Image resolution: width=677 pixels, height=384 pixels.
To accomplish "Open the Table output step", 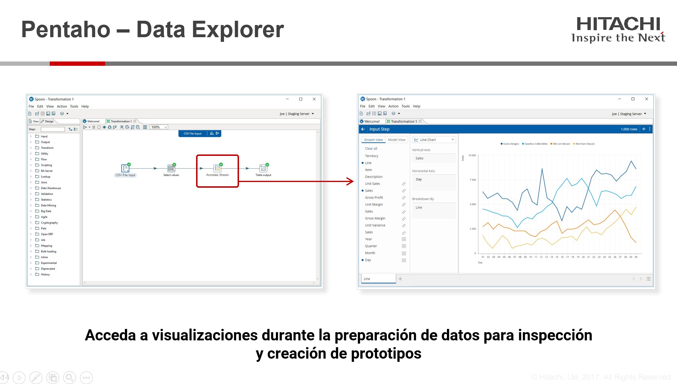I will [263, 168].
